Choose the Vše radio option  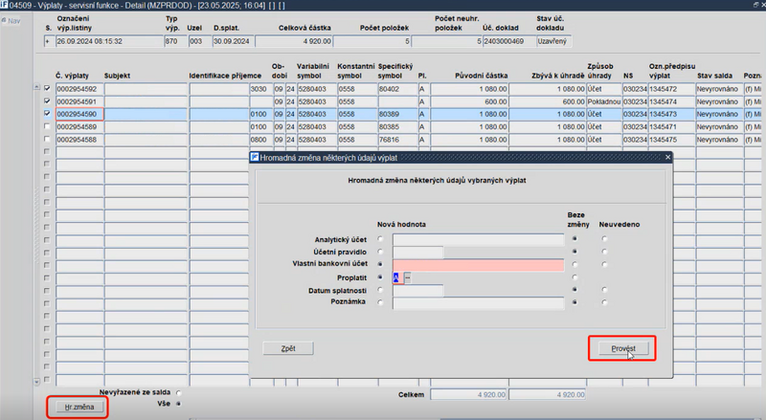click(178, 404)
